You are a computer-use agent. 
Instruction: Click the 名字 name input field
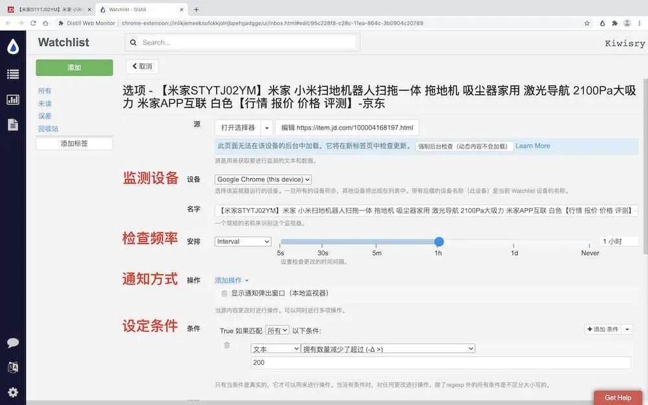point(426,211)
